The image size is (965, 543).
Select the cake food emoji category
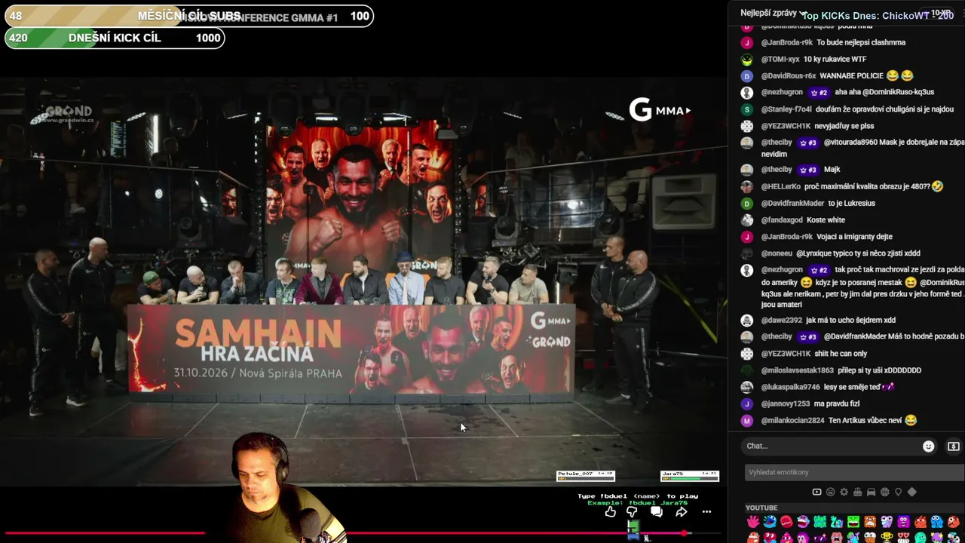point(857,492)
